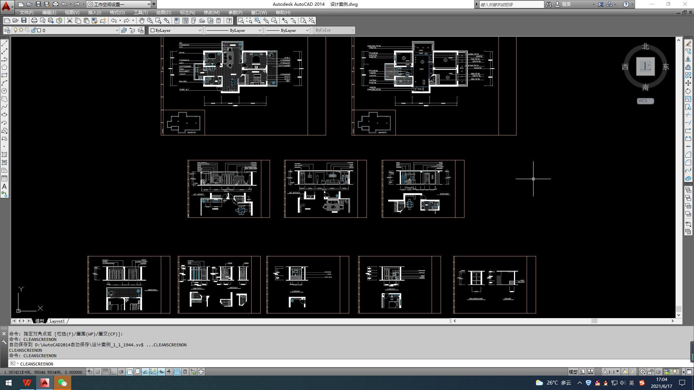
Task: Open the 文件(F) menu
Action: (26, 12)
